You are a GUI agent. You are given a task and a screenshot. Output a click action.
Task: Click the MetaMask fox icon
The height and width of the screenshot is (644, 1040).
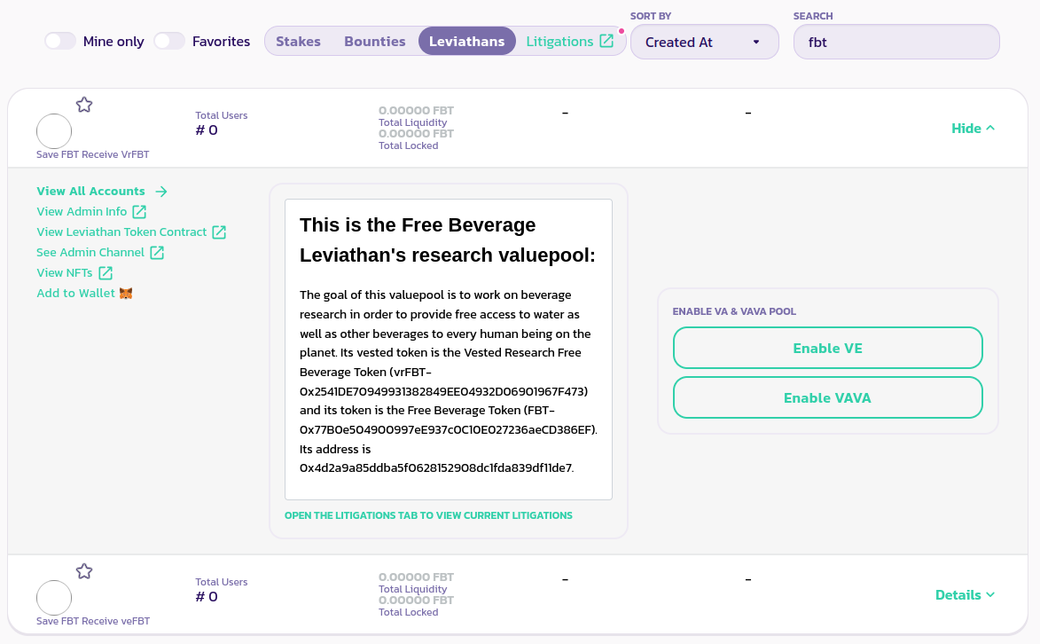pyautogui.click(x=126, y=294)
